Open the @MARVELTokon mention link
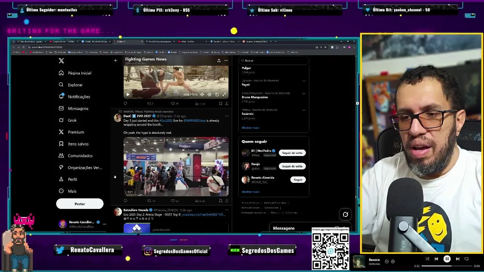 point(195,121)
